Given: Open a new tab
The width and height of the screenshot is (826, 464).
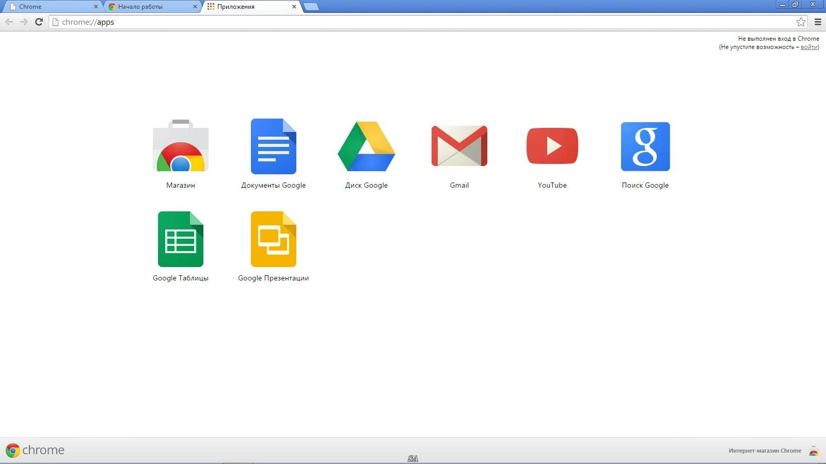Looking at the screenshot, I should pyautogui.click(x=311, y=7).
